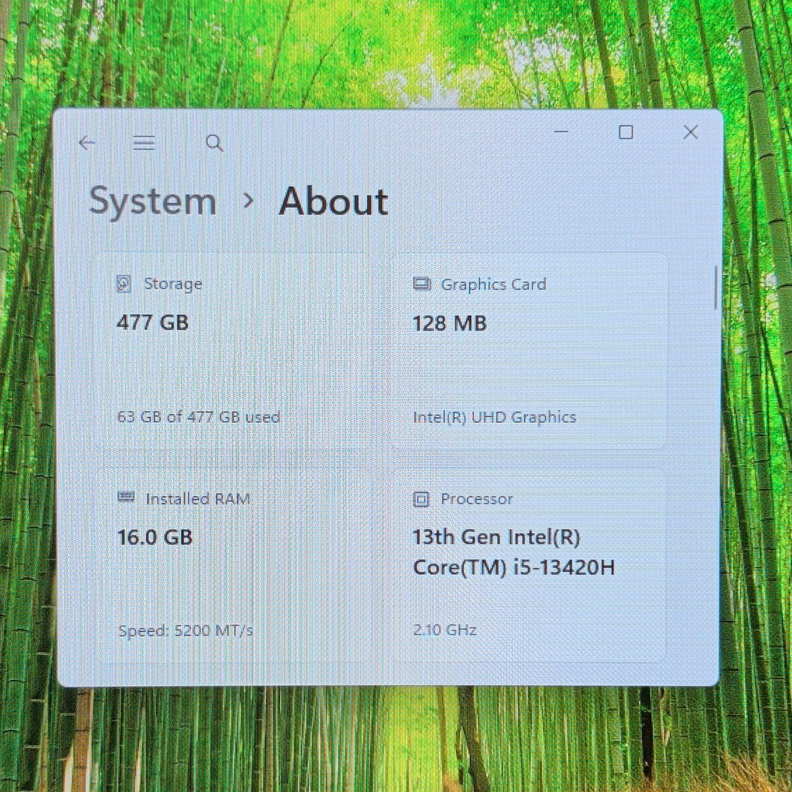The image size is (792, 792).
Task: Click '13th Gen Intel(R) Core(TM) i5-13420H' text
Action: 514,552
